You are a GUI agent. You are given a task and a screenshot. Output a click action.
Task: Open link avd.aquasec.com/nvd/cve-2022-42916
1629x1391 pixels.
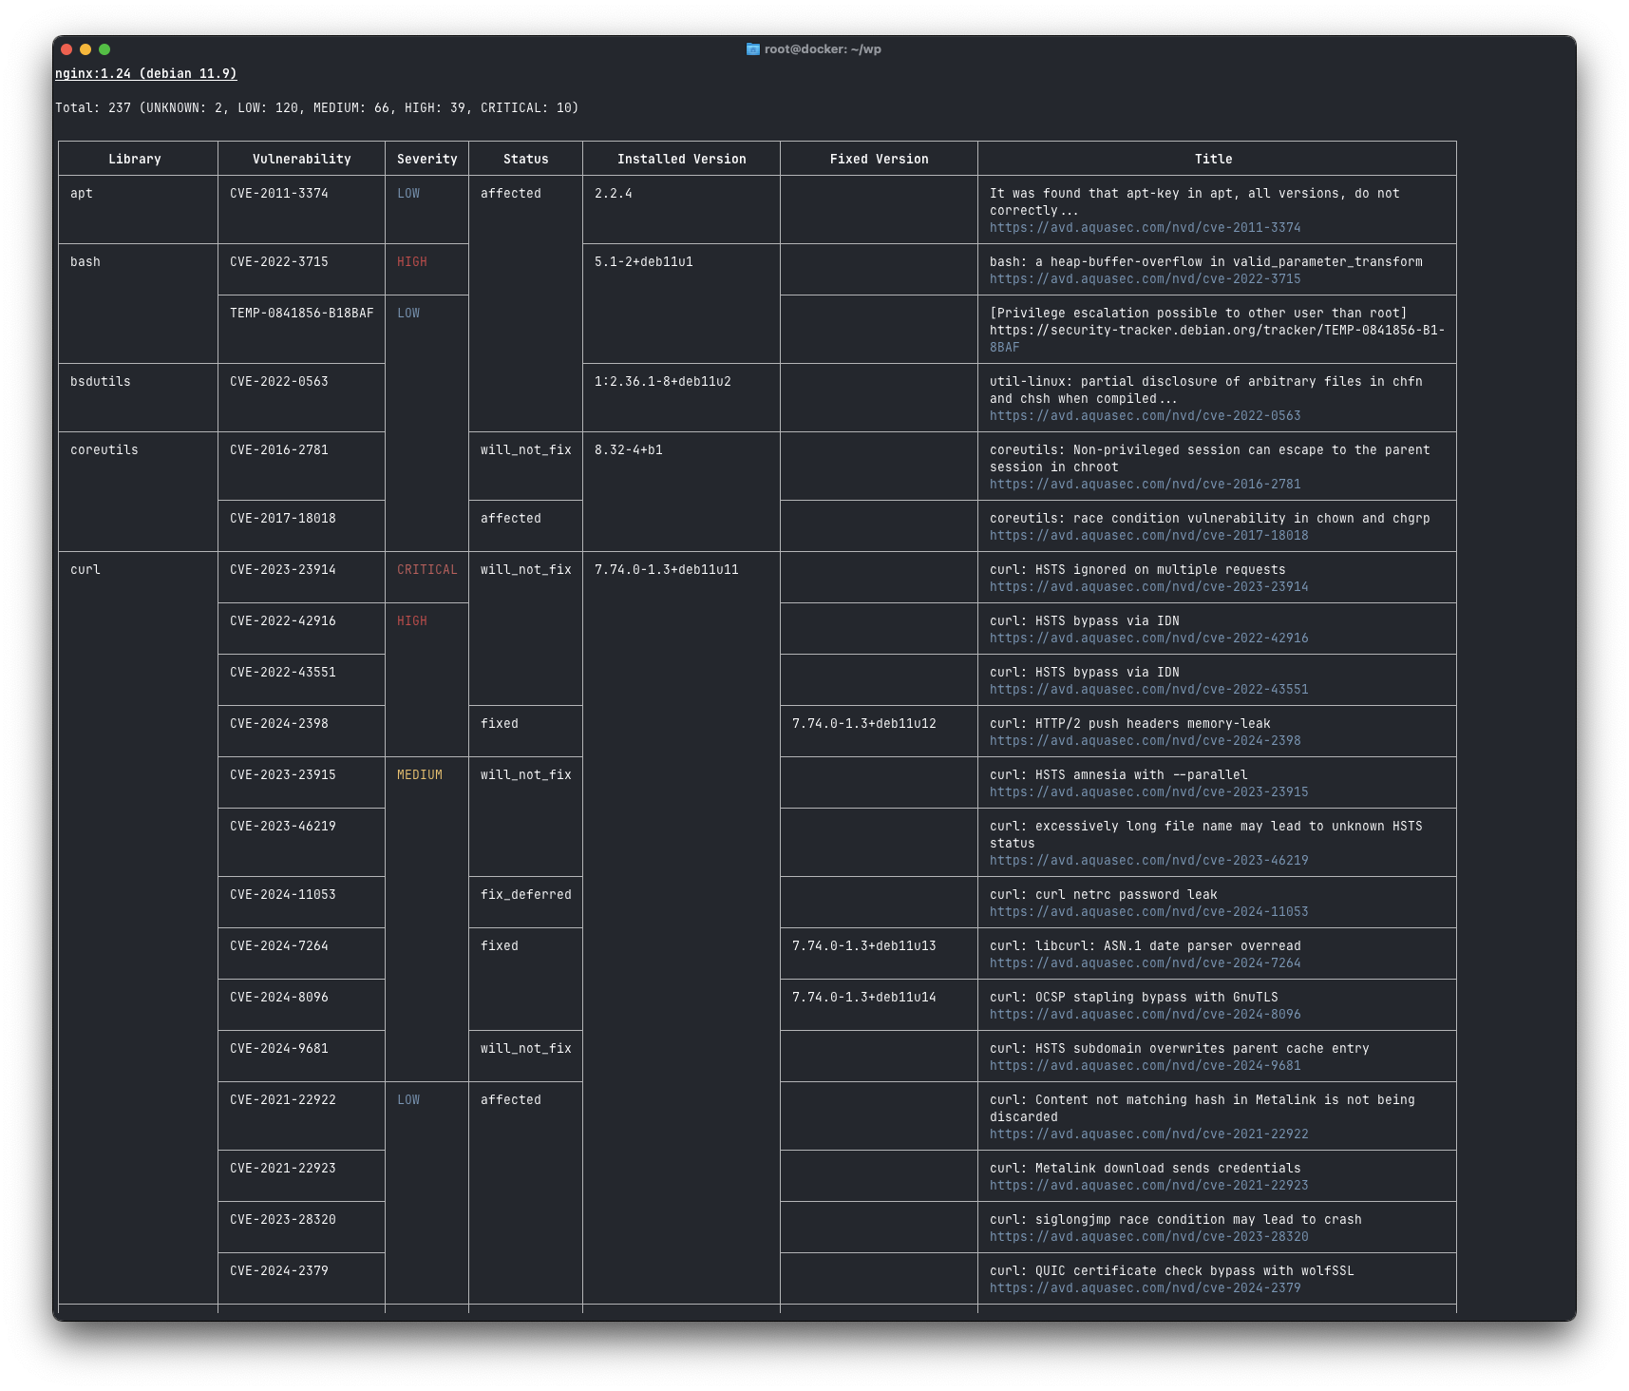coord(1149,638)
